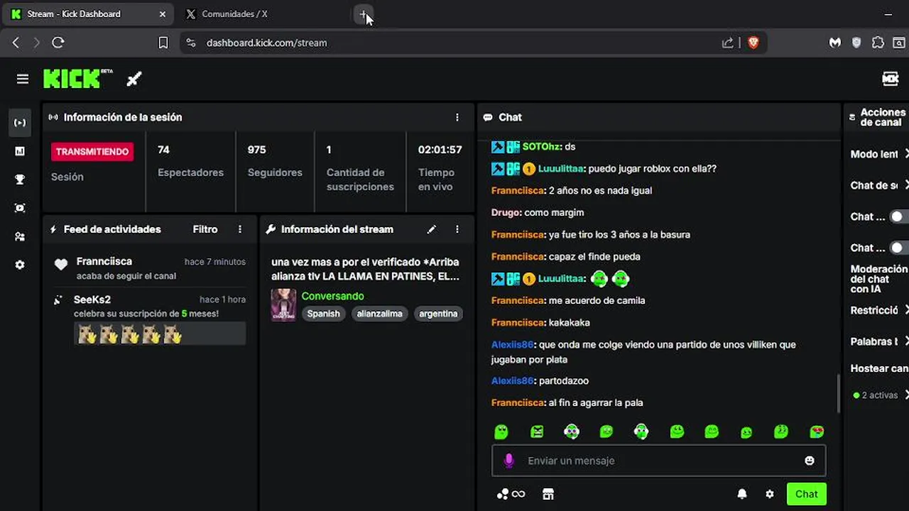Click Brave shields lion icon
Screen dimensions: 909x511
753,43
